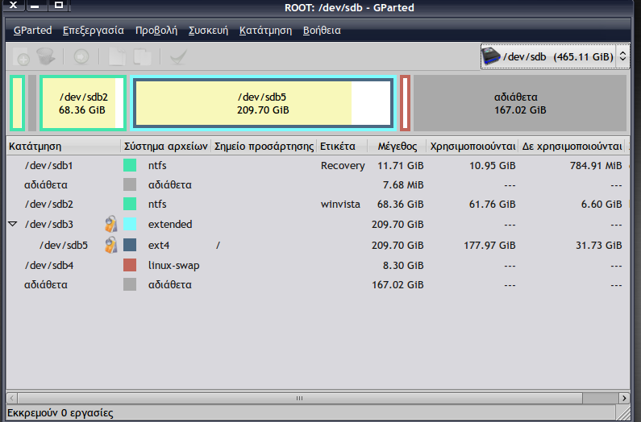Select the small /dev/sdb1 block in graphic
Image resolution: width=641 pixels, height=422 pixels.
(17, 103)
